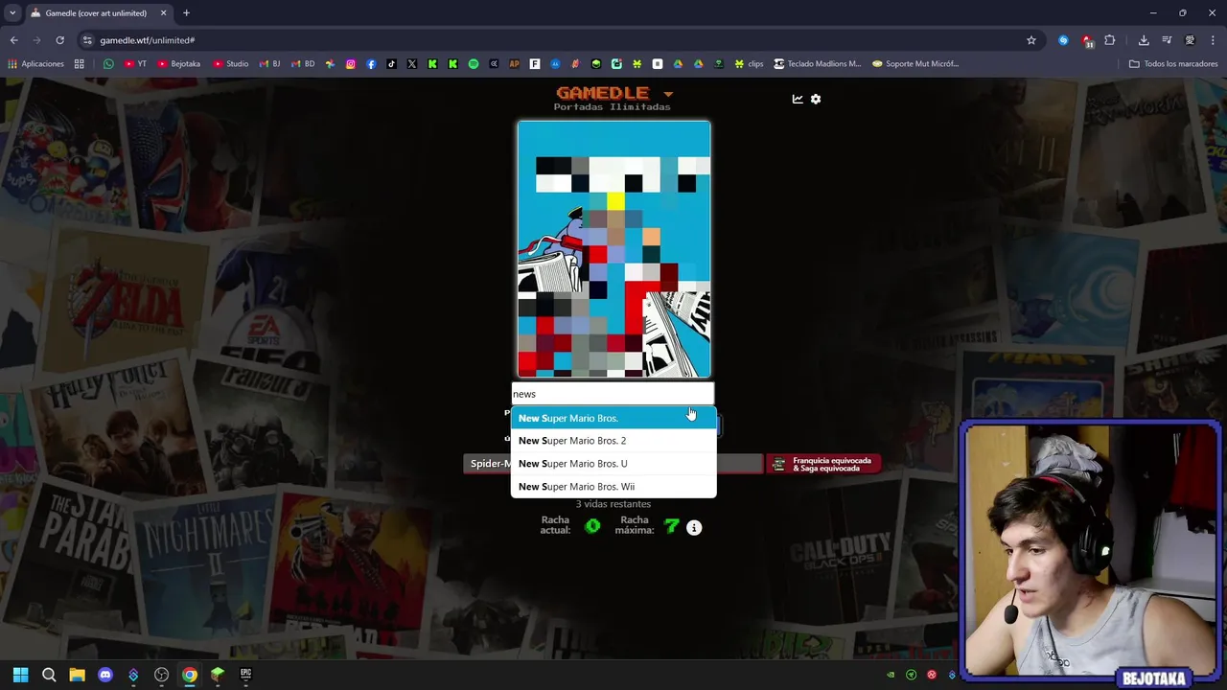Viewport: 1227px width, 690px height.
Task: Open the BD Gmail bookmark
Action: click(302, 64)
